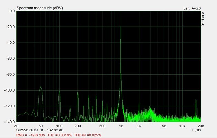This screenshot has height=138, width=217.
Task: Click the 20k frequency axis label
Action: click(201, 126)
